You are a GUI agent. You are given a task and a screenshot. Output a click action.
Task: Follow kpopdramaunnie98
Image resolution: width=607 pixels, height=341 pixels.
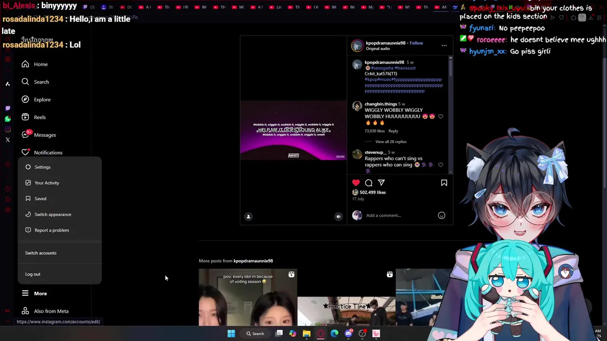(x=416, y=43)
